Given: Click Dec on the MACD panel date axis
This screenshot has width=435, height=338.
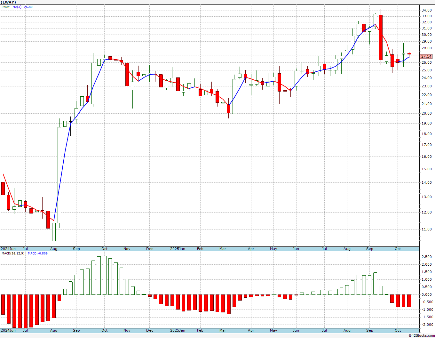Looking at the screenshot, I should click(x=150, y=330).
